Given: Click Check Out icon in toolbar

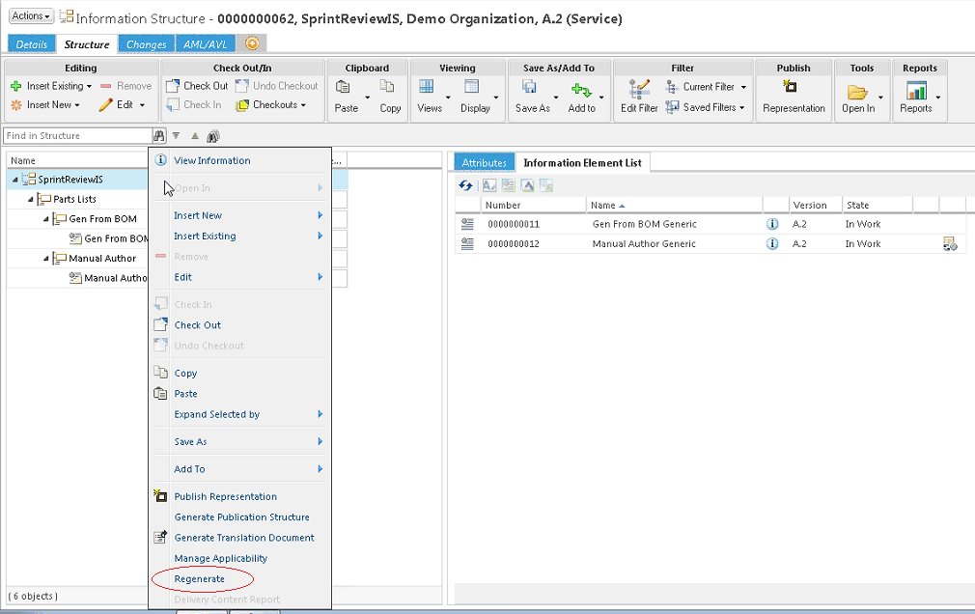Looking at the screenshot, I should tap(173, 86).
